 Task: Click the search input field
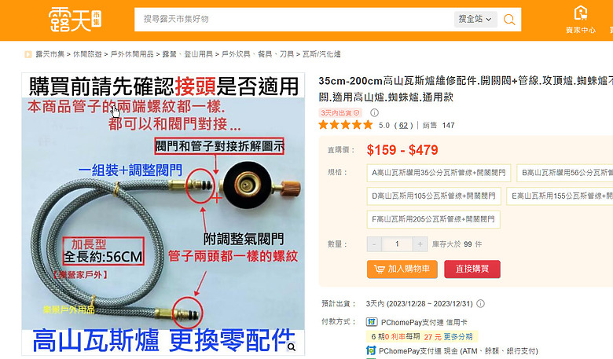pyautogui.click(x=293, y=19)
